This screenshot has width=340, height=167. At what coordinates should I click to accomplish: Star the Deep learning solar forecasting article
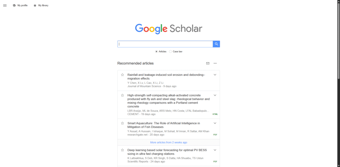pos(122,150)
